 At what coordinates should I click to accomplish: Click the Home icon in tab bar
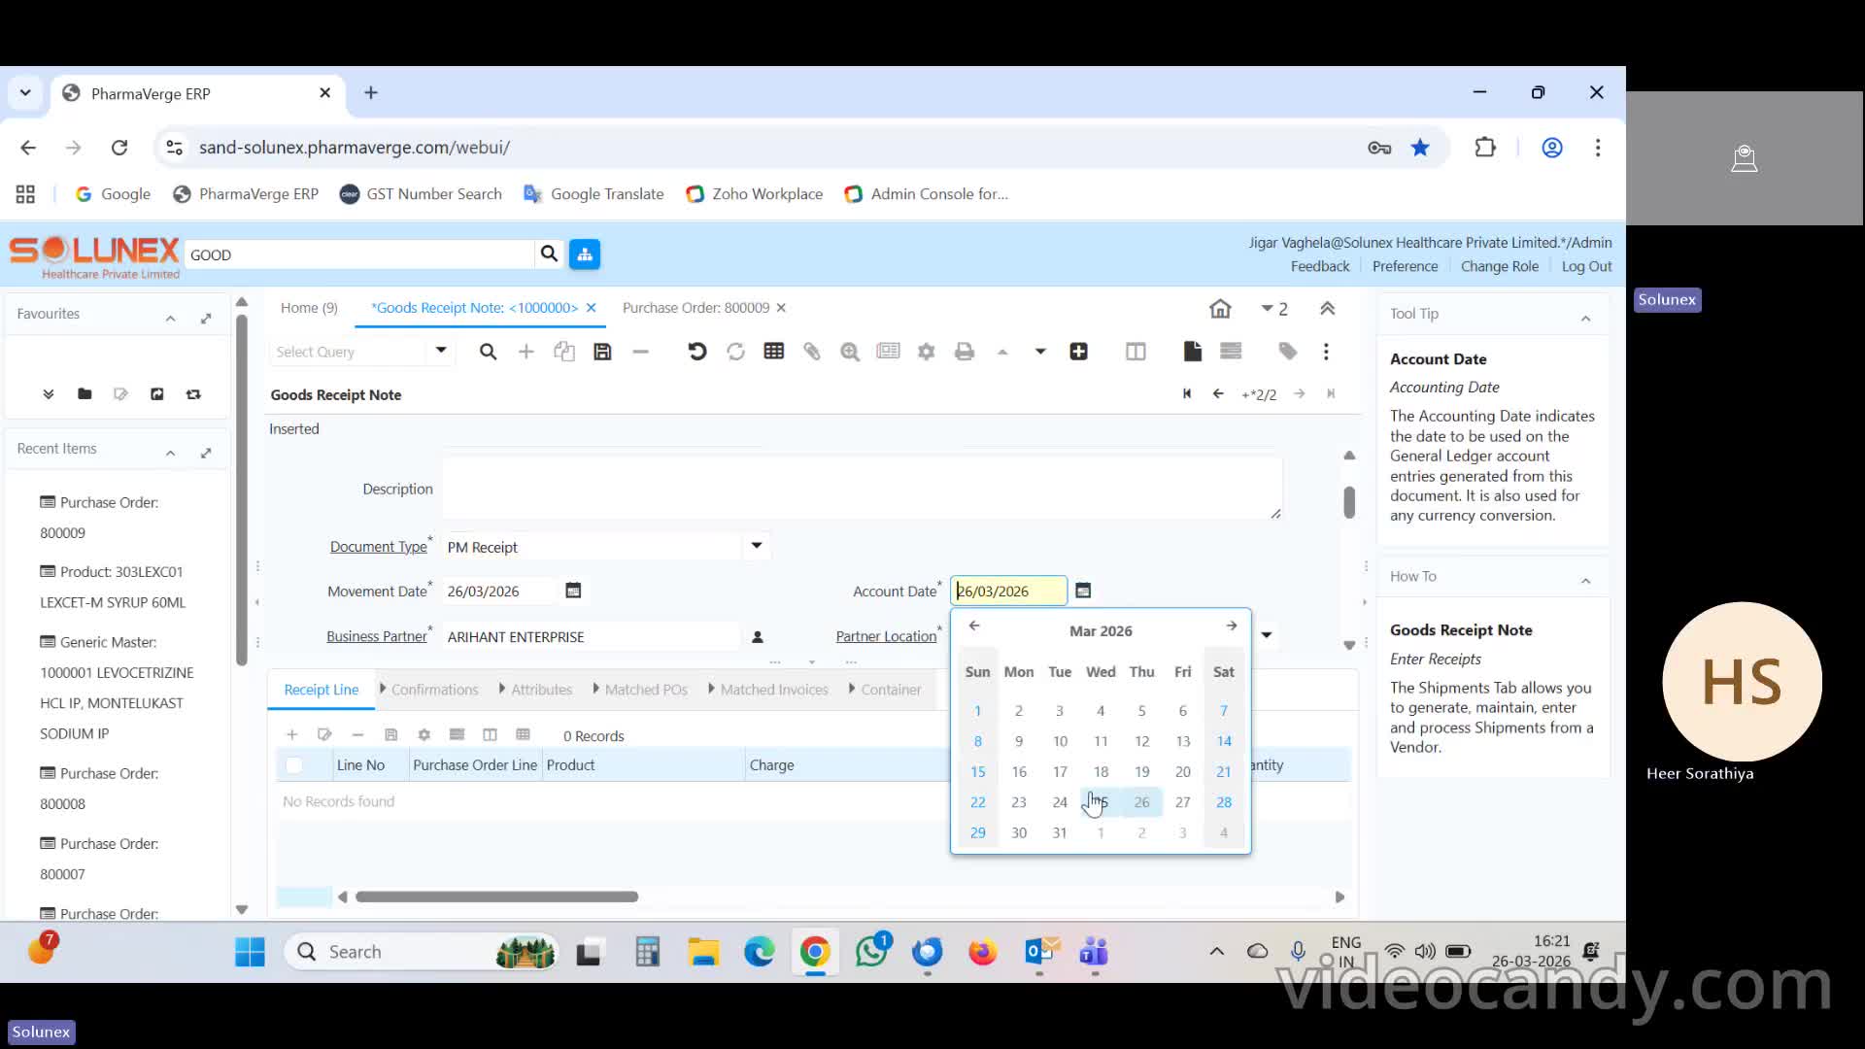point(1220,309)
